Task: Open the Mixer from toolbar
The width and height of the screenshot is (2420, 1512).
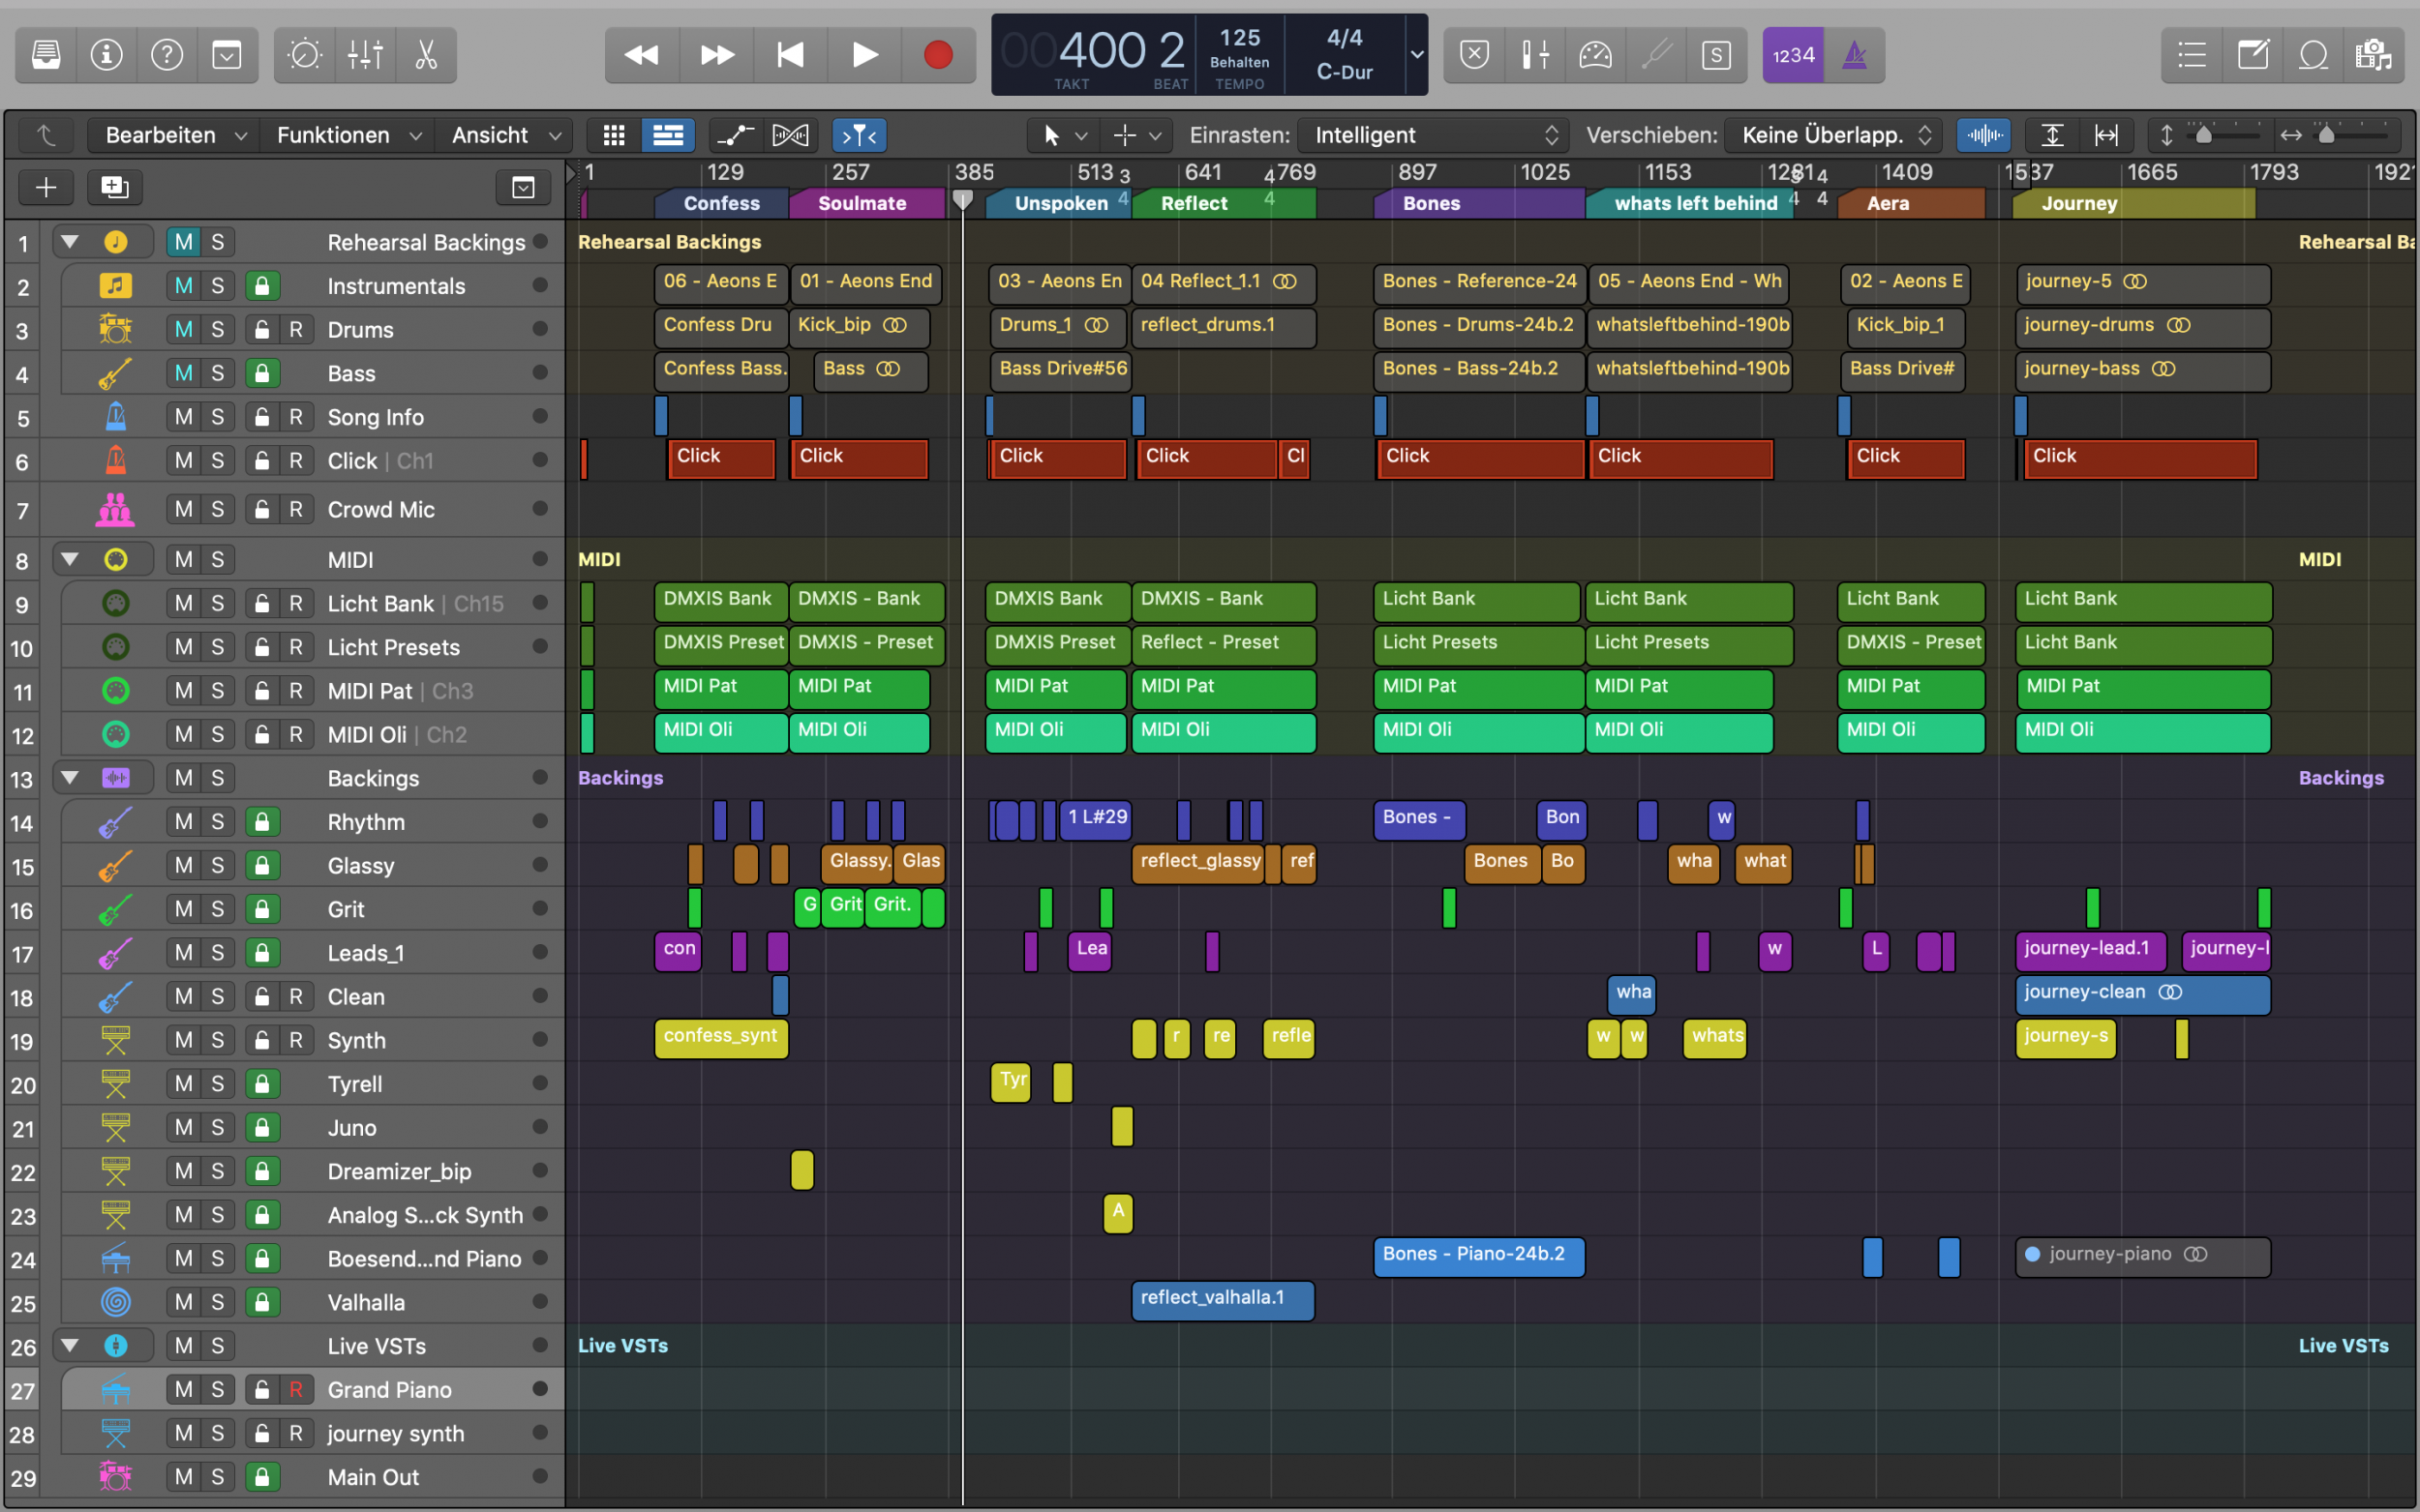Action: click(365, 55)
